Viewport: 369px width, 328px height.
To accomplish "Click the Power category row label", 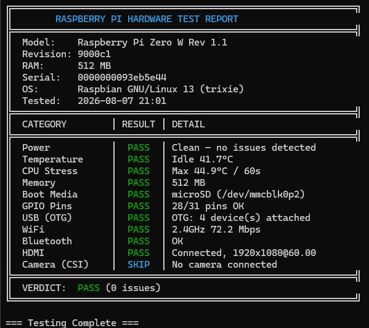I will click(x=36, y=148).
